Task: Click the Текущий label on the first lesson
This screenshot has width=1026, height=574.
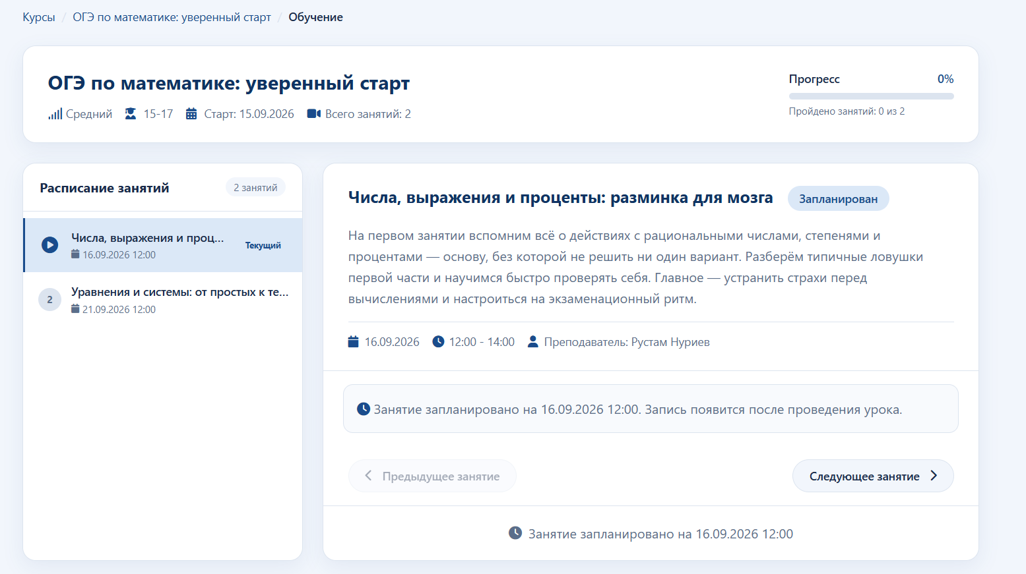Action: tap(263, 245)
